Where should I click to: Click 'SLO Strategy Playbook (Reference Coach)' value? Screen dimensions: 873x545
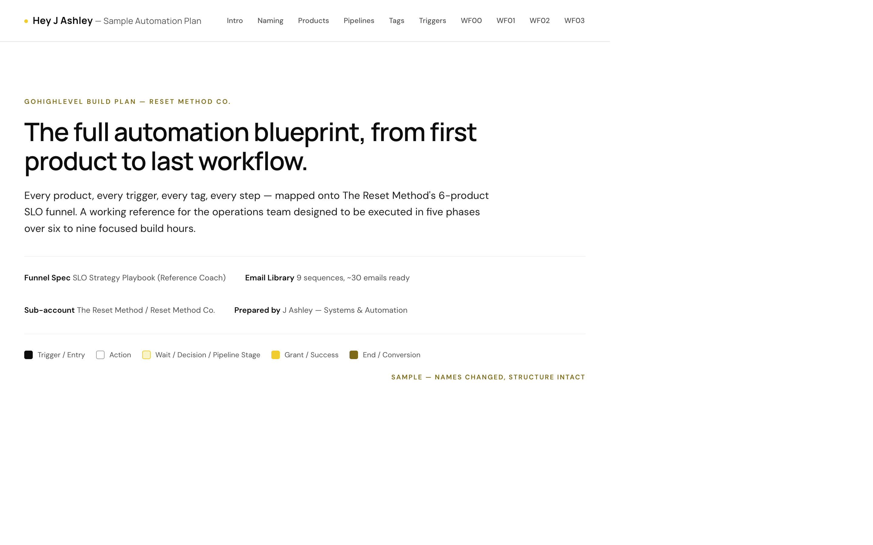point(149,278)
